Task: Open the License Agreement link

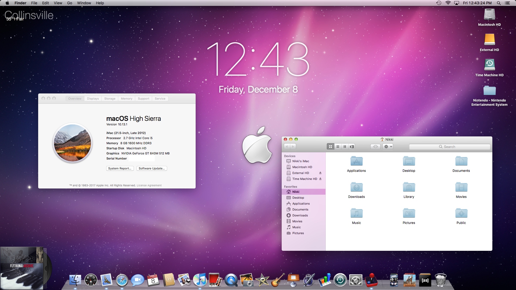Action: (x=149, y=185)
